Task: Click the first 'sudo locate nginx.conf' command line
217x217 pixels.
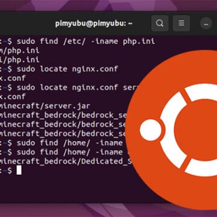Action: tap(68, 69)
